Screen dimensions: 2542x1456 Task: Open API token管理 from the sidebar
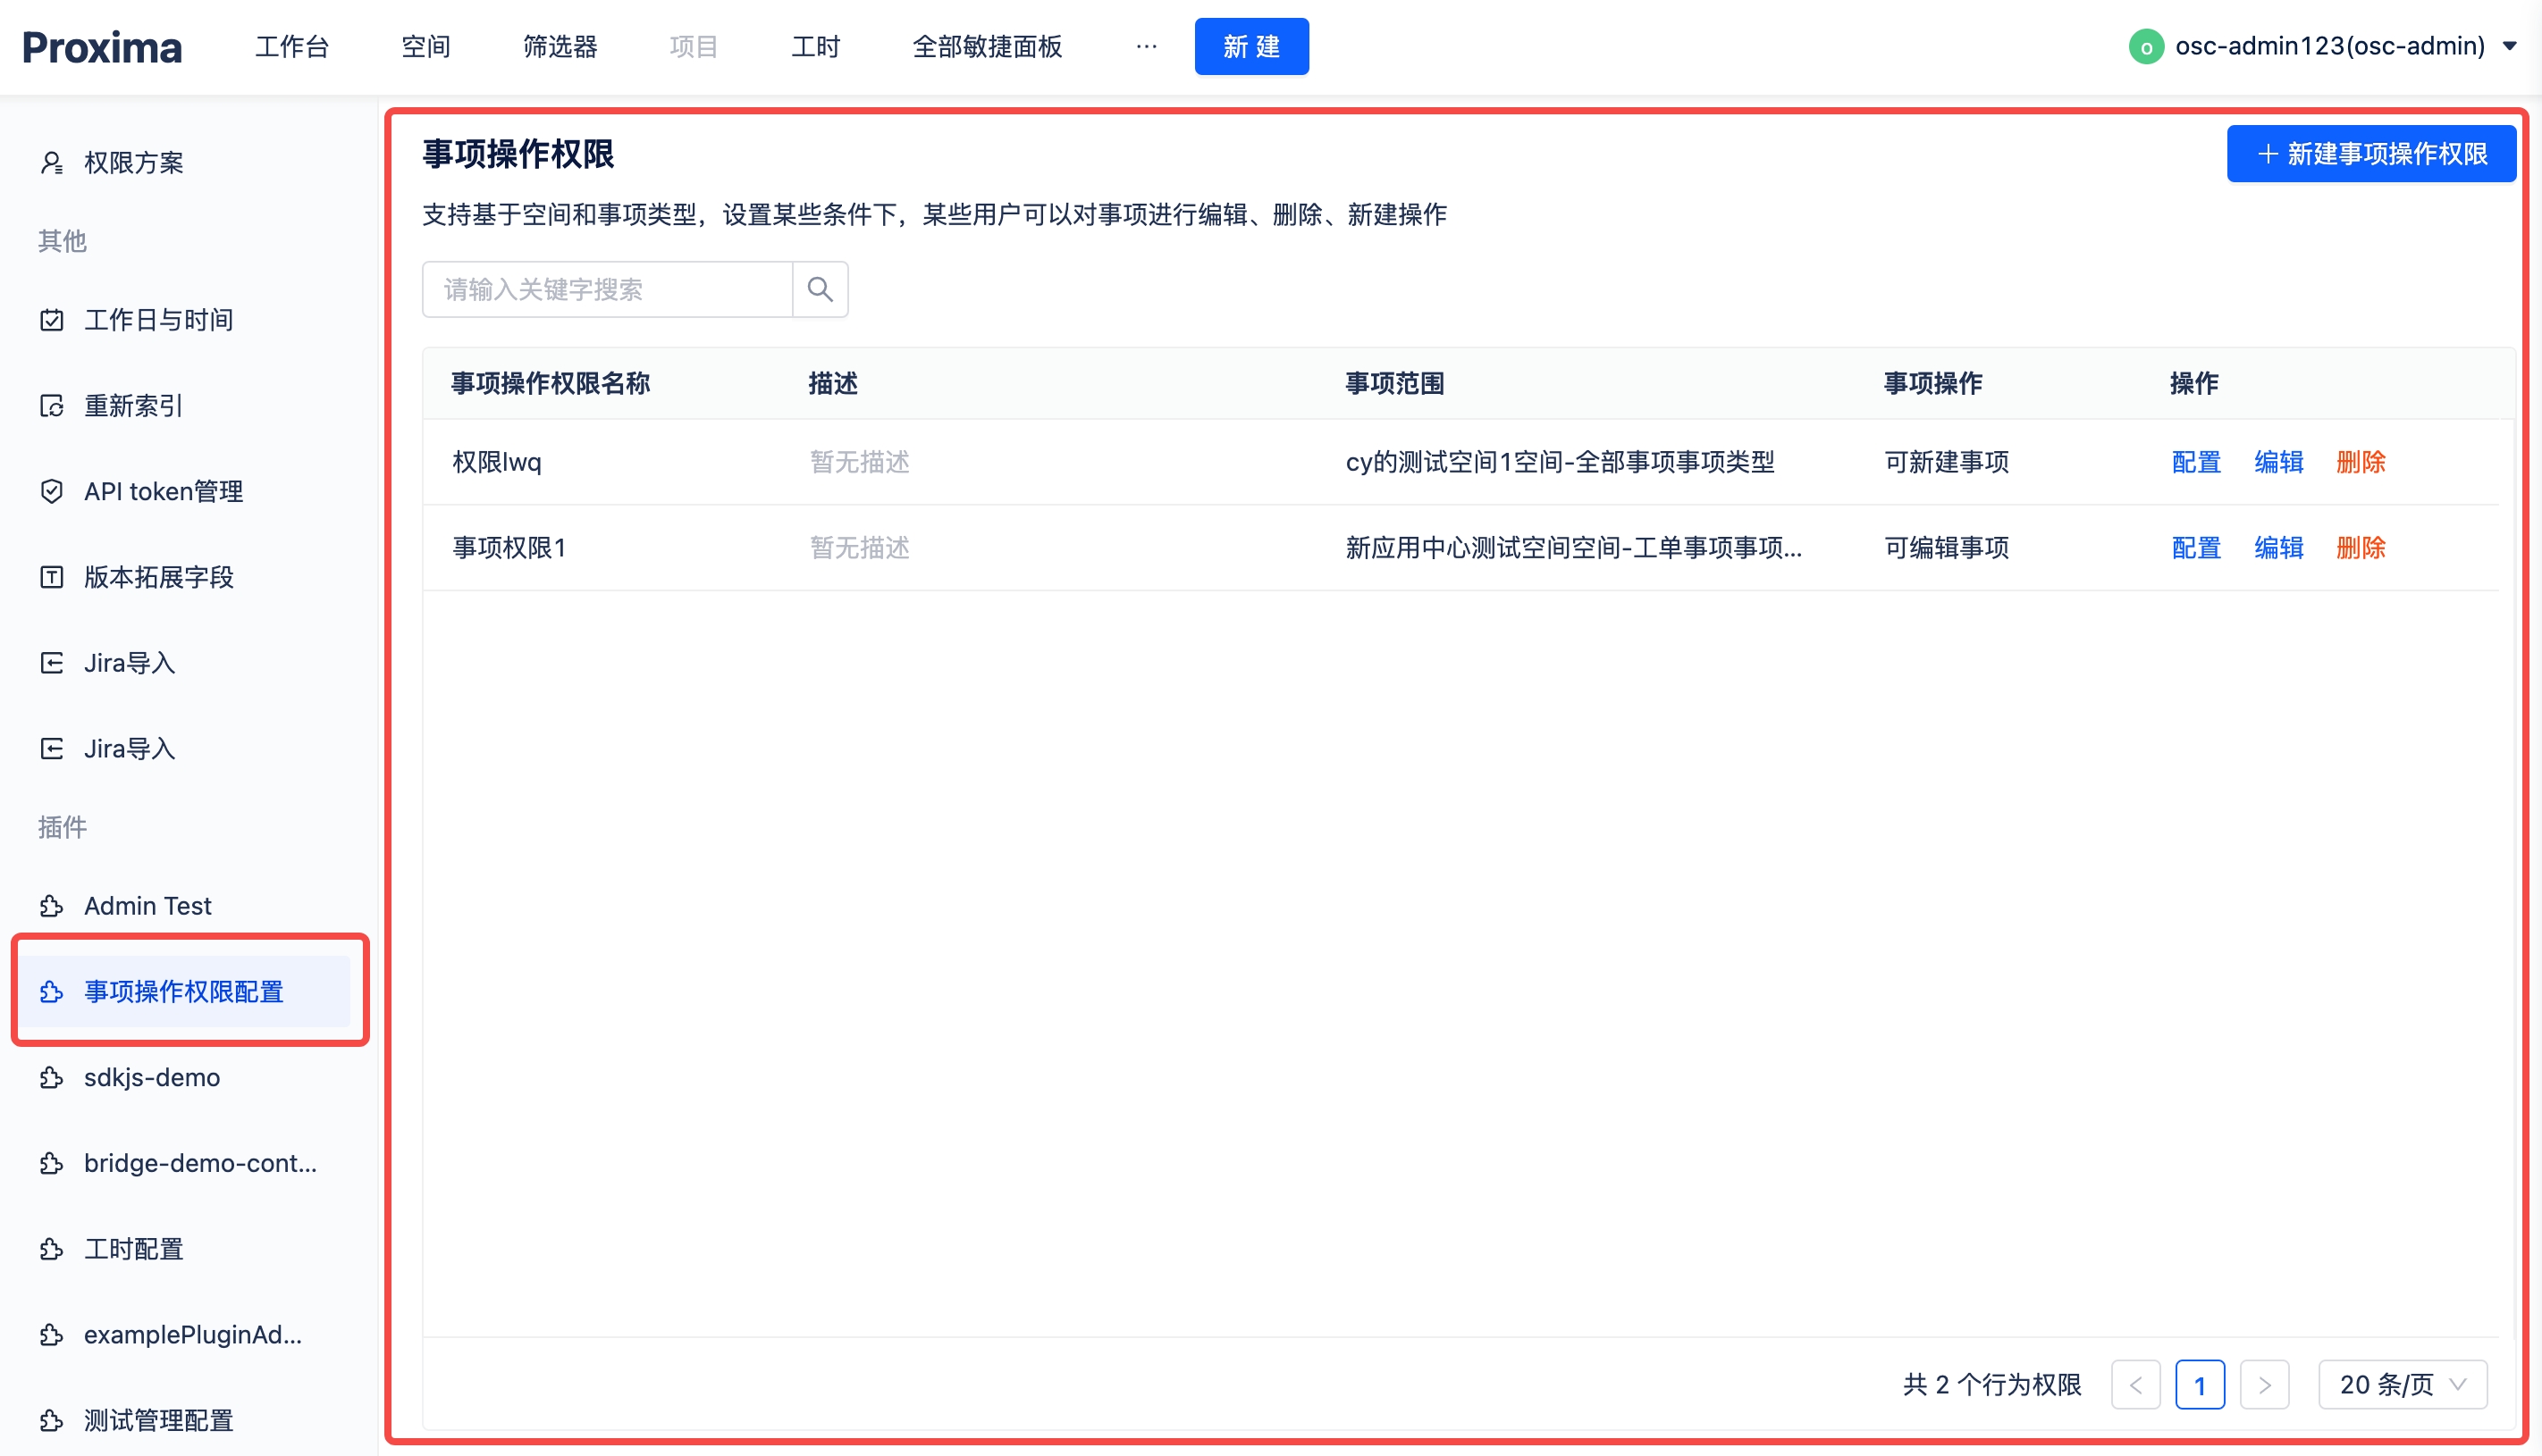(163, 491)
